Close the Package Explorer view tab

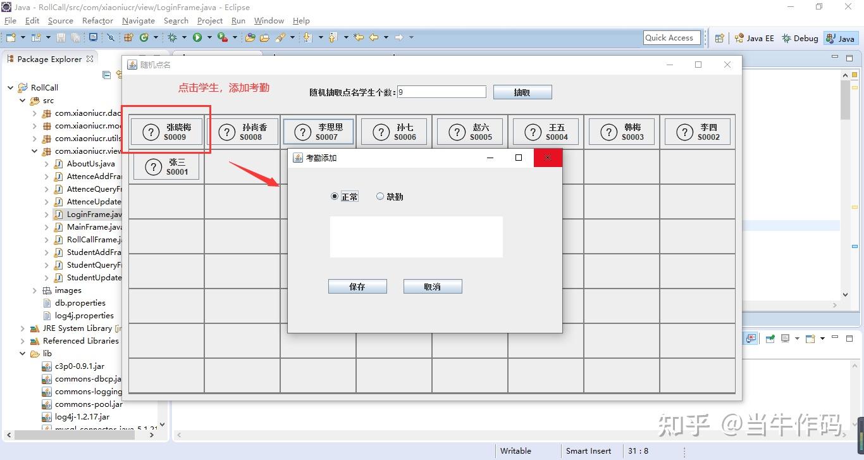tap(90, 59)
